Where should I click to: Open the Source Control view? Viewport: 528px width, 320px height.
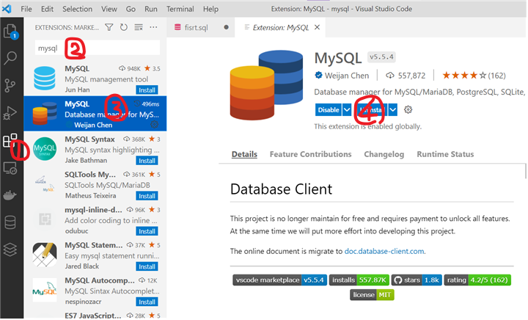pyautogui.click(x=10, y=86)
